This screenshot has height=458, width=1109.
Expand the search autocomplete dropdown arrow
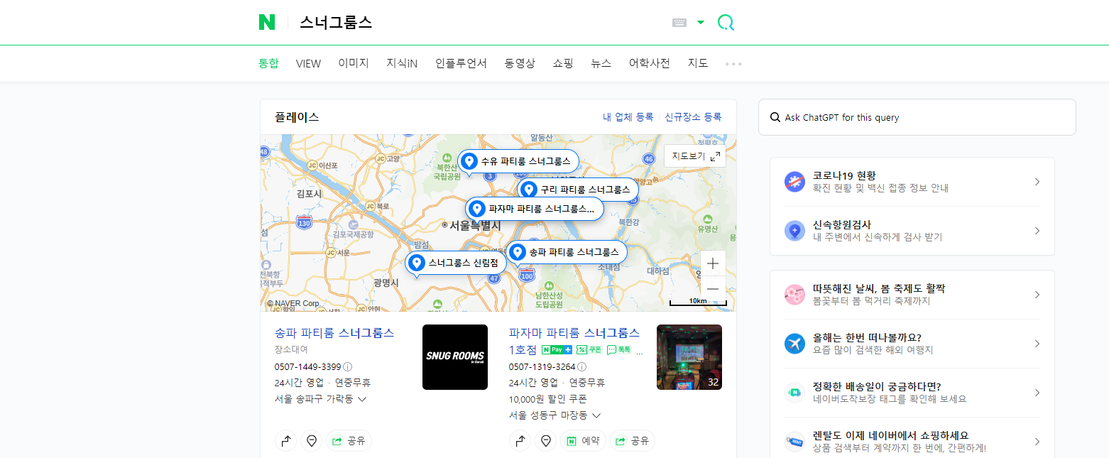pyautogui.click(x=701, y=23)
